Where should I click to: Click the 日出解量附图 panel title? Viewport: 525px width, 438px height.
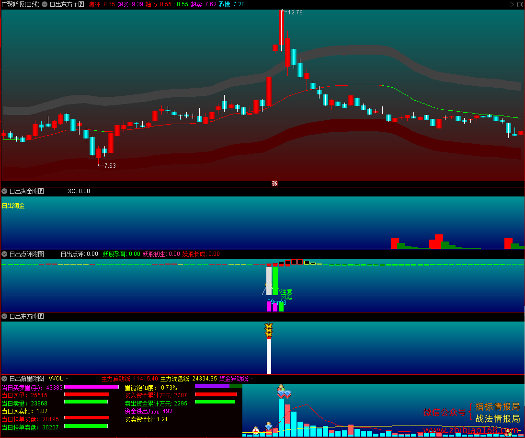coord(26,379)
